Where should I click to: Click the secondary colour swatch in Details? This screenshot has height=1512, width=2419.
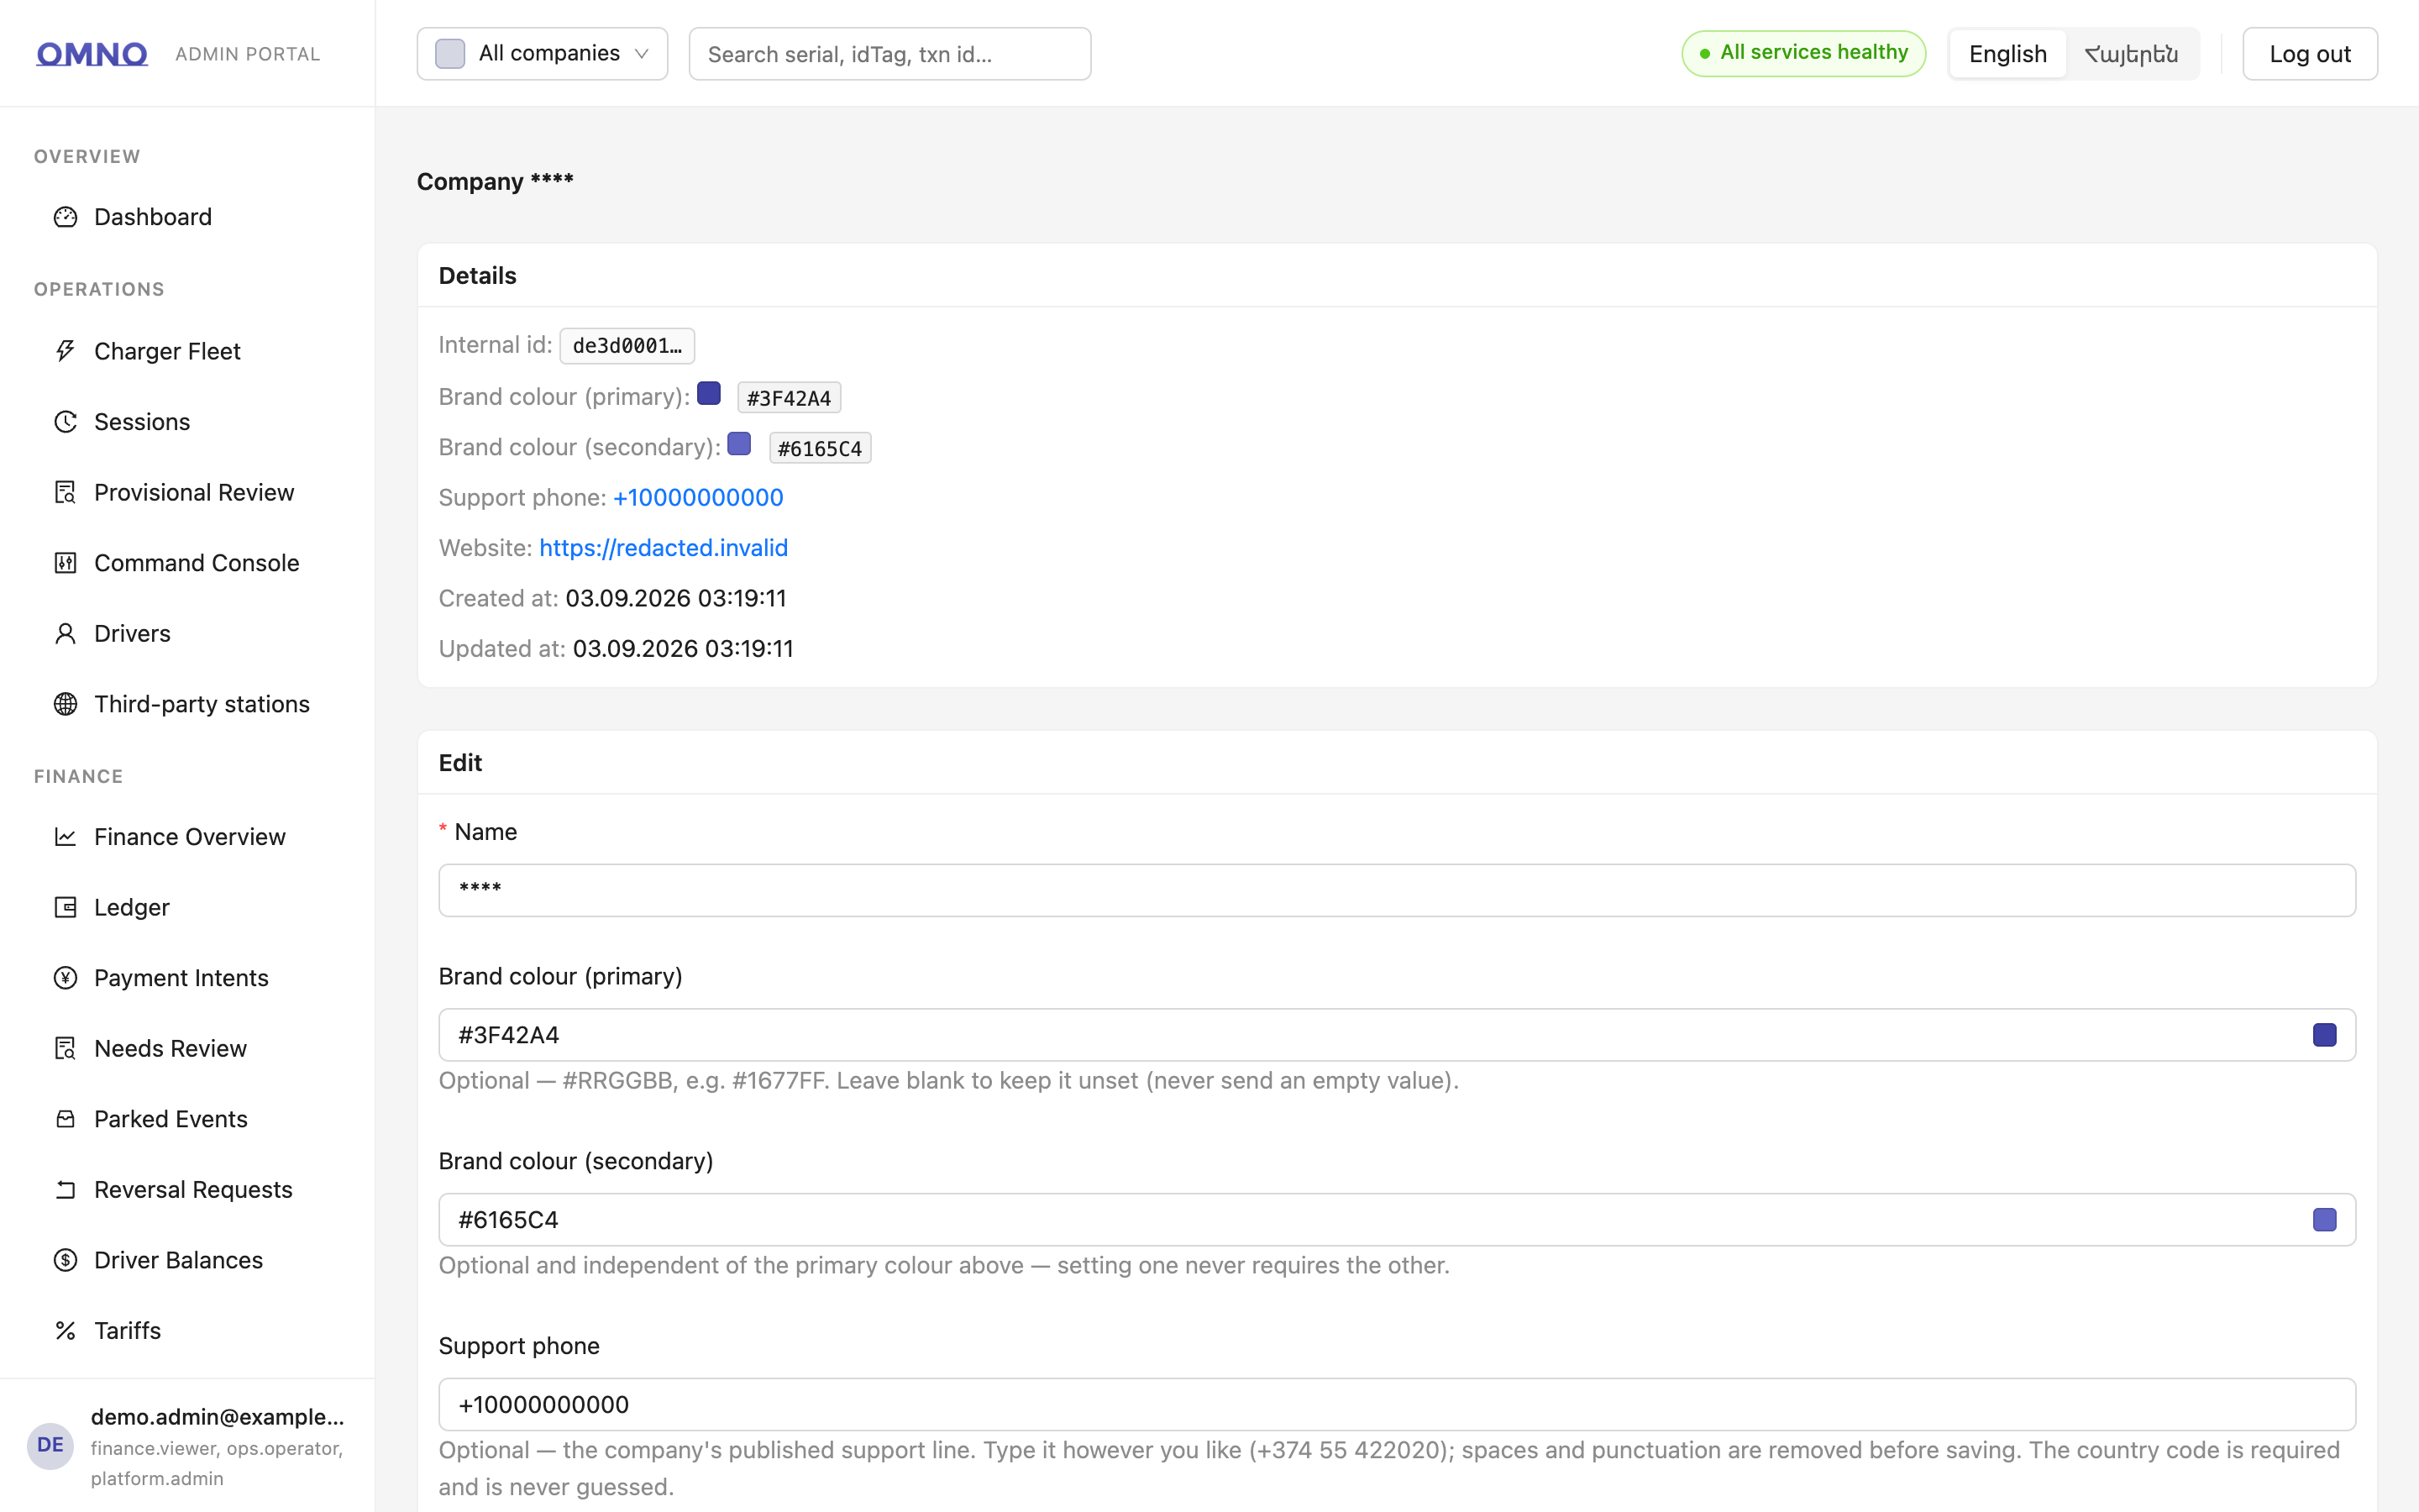738,444
